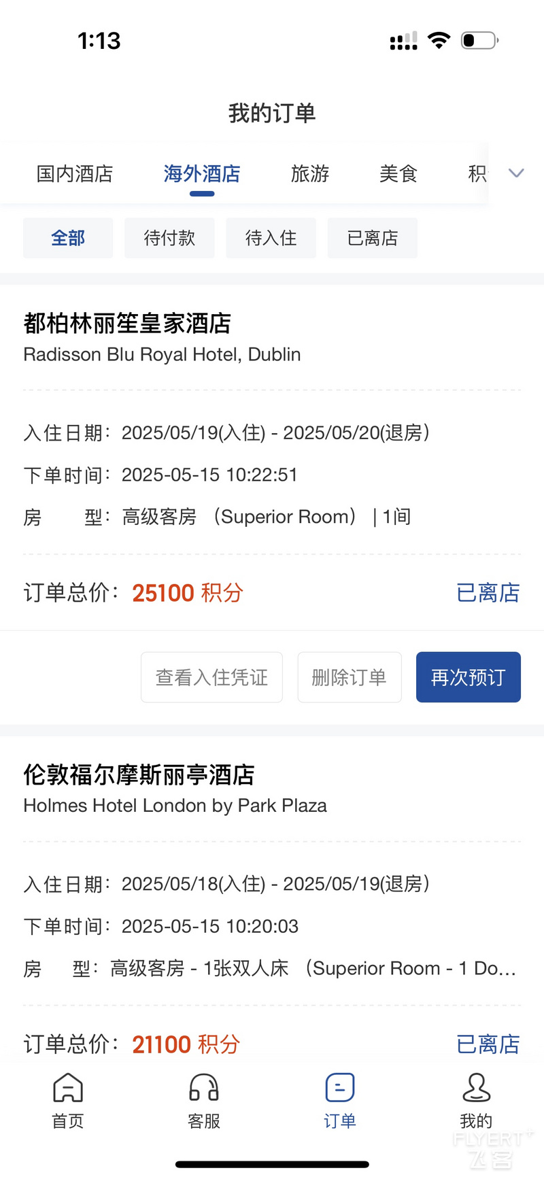This screenshot has height=1179, width=544.
Task: Open the 首页 home icon
Action: [x=68, y=1088]
